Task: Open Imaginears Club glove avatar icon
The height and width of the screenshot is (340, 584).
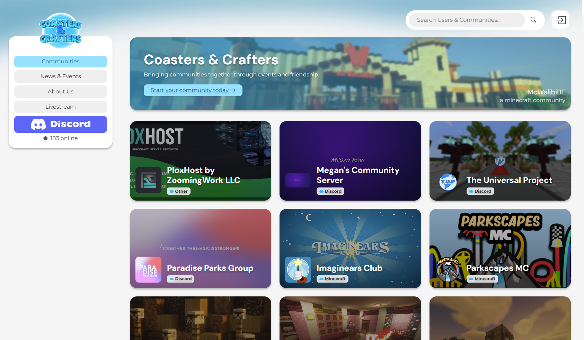Action: pos(298,269)
